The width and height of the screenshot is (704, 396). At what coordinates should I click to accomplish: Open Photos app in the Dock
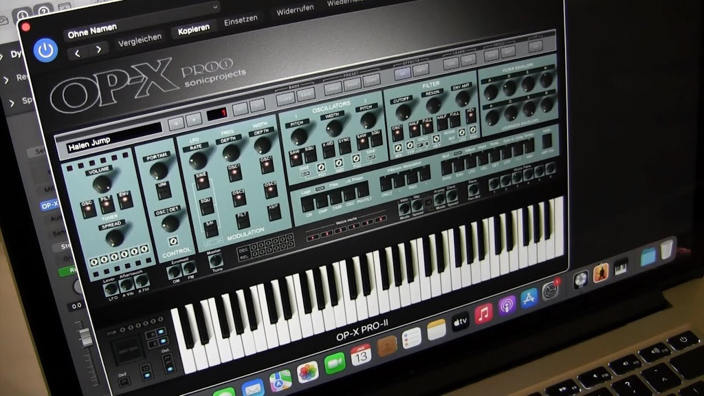coord(307,372)
